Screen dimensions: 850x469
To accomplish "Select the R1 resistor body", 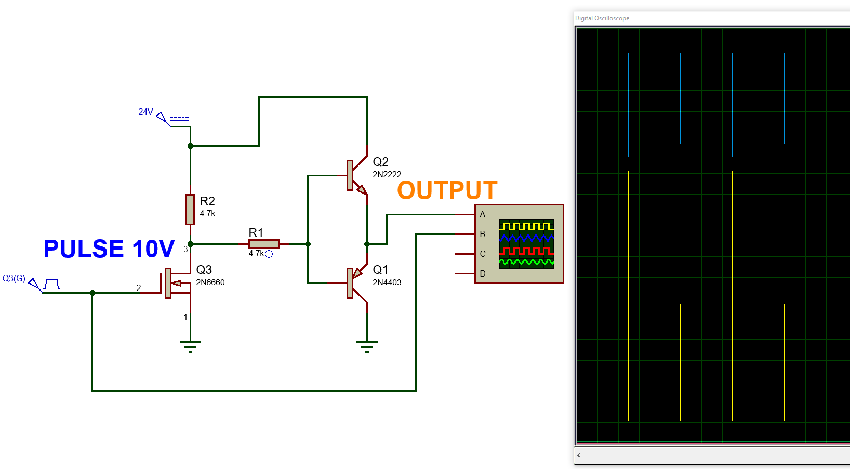I will (264, 244).
